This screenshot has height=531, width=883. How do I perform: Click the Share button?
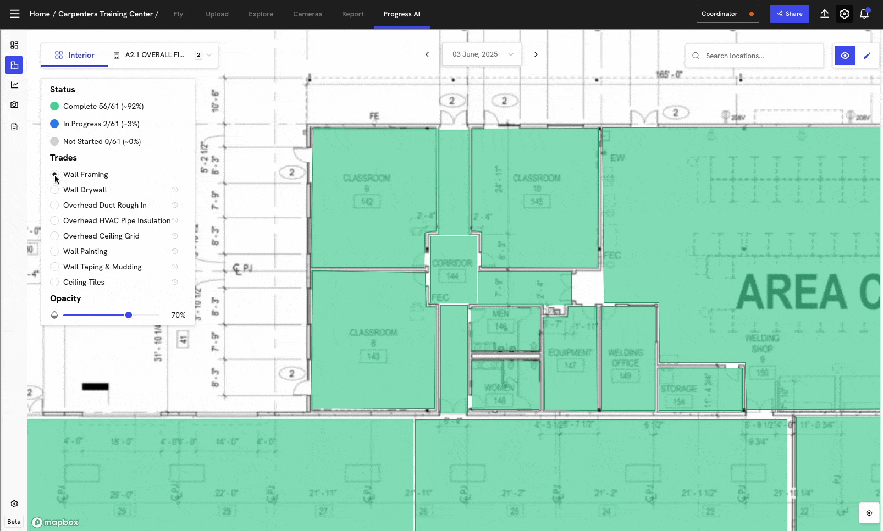tap(789, 14)
